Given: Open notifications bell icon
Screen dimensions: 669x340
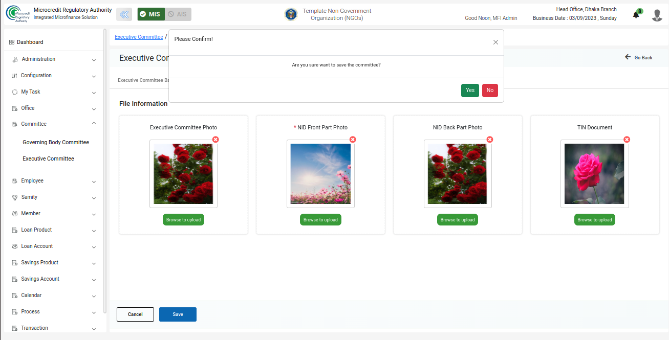Looking at the screenshot, I should tap(636, 14).
